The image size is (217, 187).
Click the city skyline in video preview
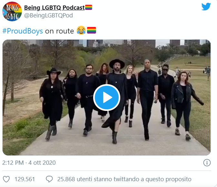(106, 43)
